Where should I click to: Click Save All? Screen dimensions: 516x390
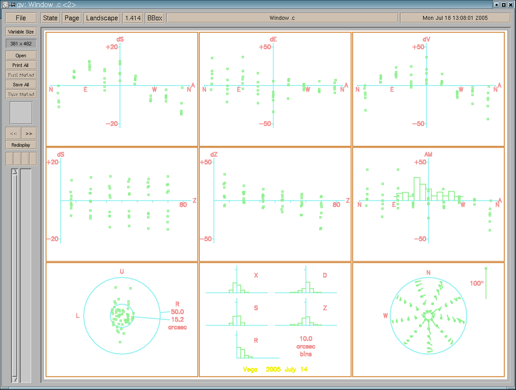click(21, 85)
